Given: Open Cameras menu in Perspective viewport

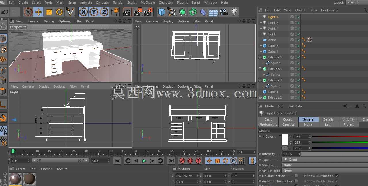Looking at the screenshot, I should [34, 21].
